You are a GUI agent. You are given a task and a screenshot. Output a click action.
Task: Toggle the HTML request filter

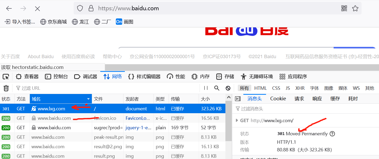point(260,88)
